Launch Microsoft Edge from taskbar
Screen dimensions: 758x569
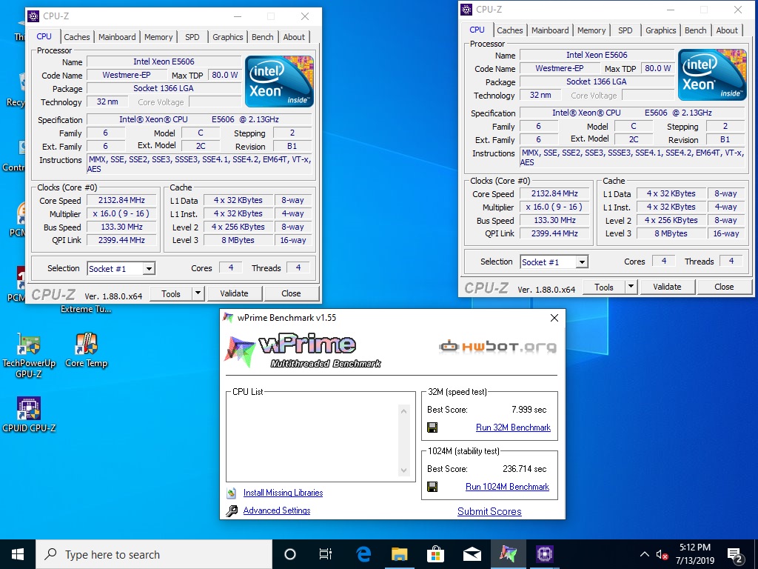tap(363, 554)
